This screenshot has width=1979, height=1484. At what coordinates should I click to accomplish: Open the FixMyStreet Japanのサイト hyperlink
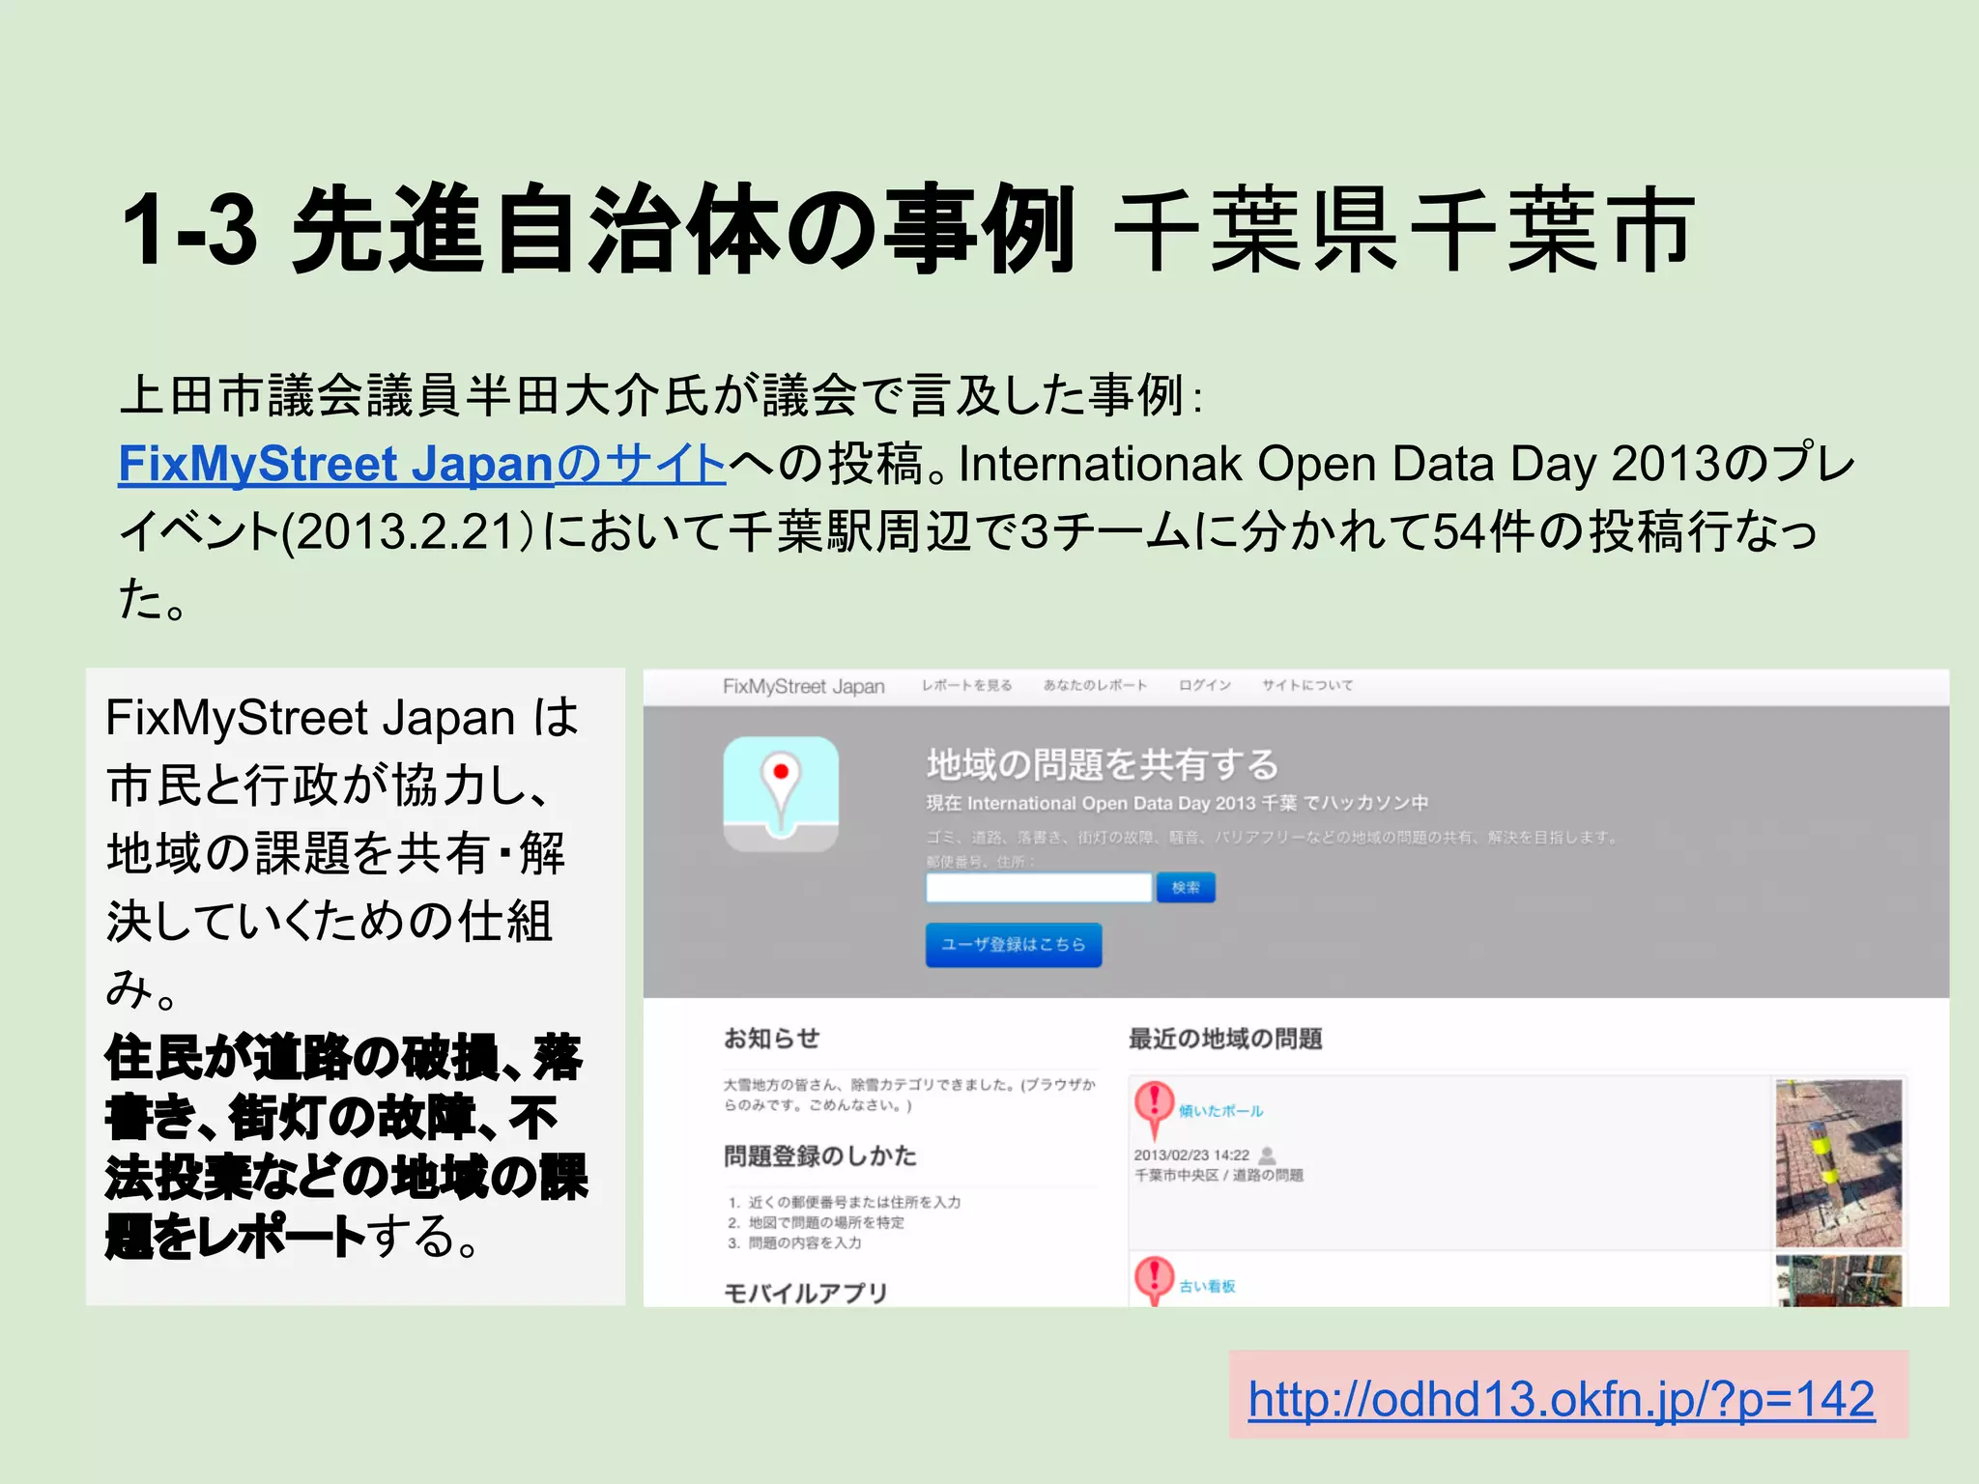point(421,464)
